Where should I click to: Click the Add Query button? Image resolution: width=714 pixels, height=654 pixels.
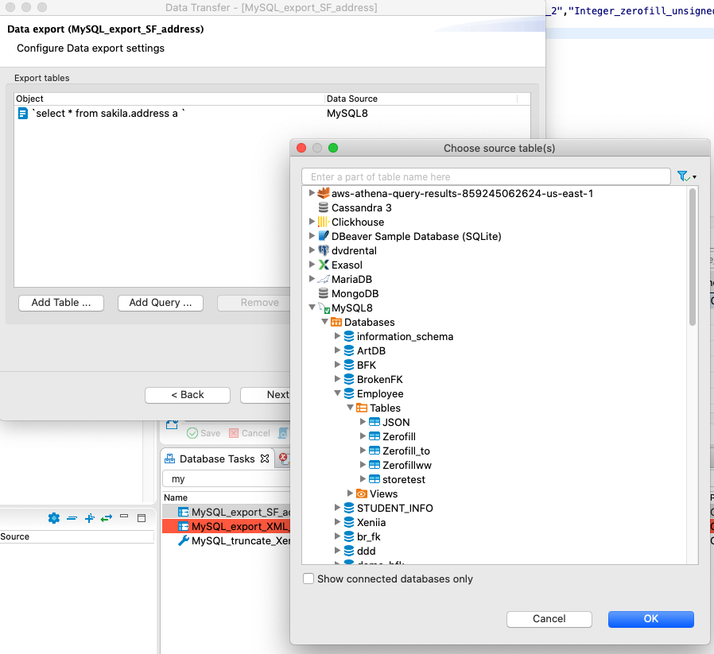160,303
